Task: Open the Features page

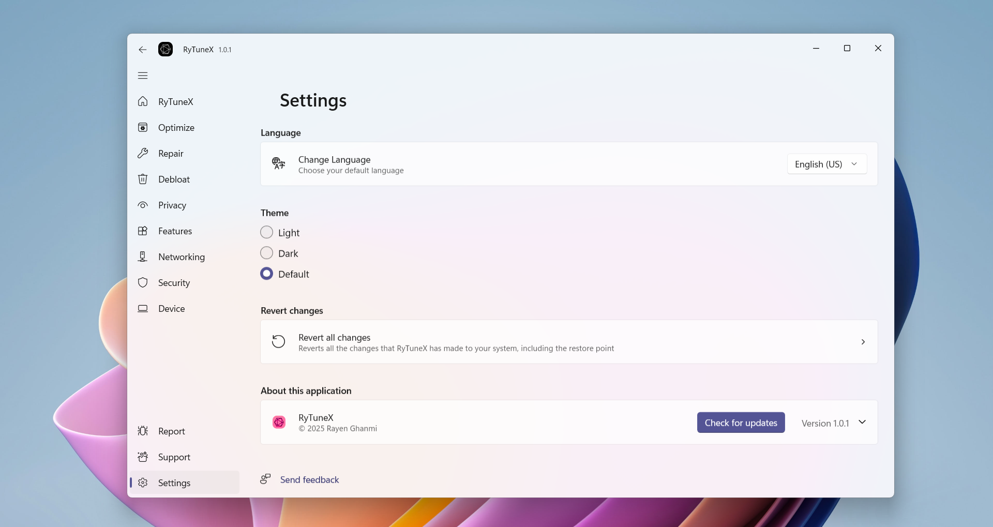Action: click(185, 231)
